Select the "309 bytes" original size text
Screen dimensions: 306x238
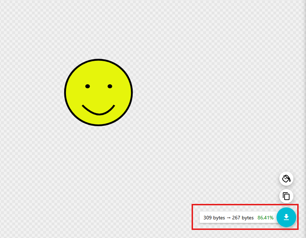coord(214,218)
